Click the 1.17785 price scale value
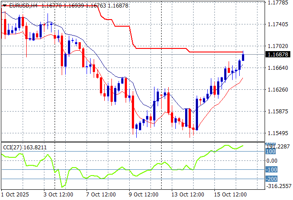293x200 pixels. (278, 3)
